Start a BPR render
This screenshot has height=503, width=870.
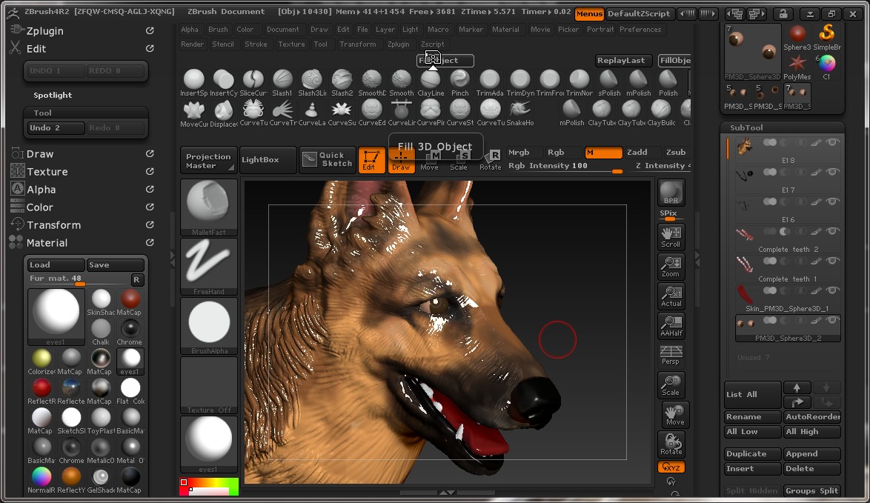pyautogui.click(x=671, y=193)
